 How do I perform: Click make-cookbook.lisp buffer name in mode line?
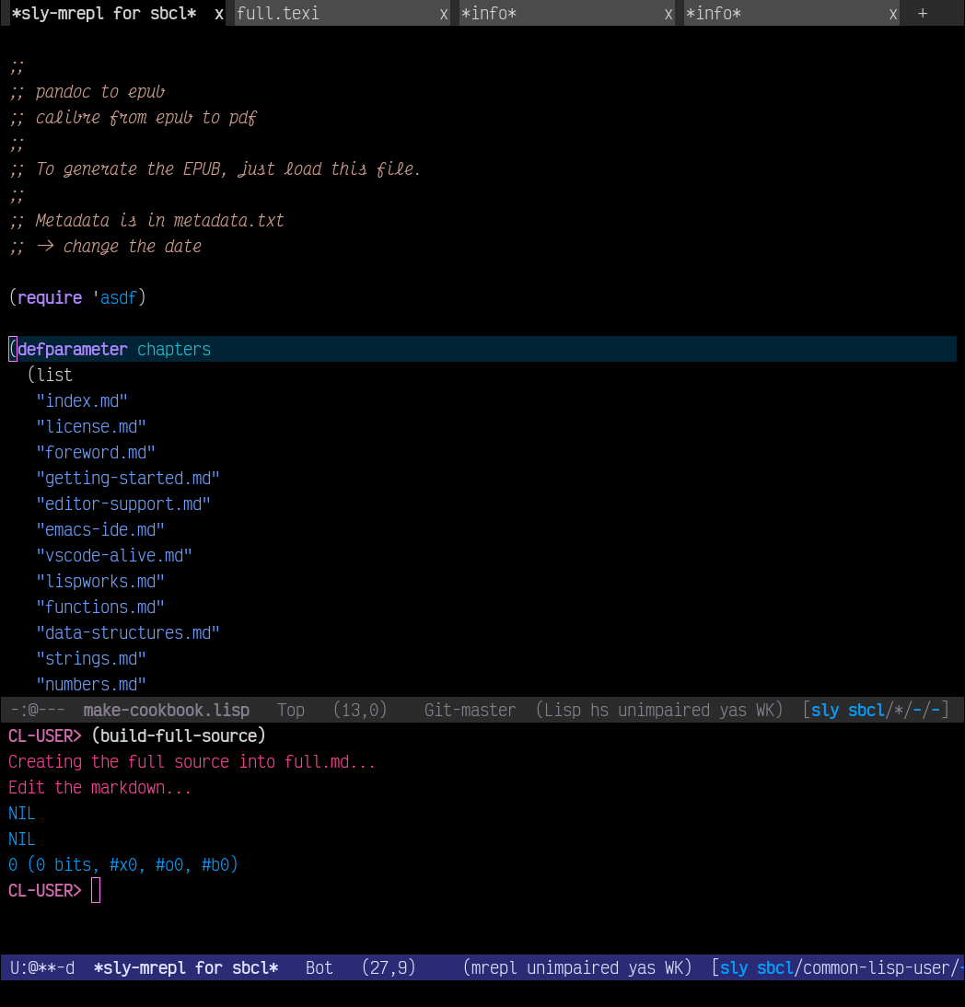pos(167,711)
